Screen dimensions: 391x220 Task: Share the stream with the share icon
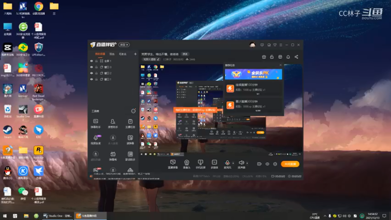coord(296,57)
